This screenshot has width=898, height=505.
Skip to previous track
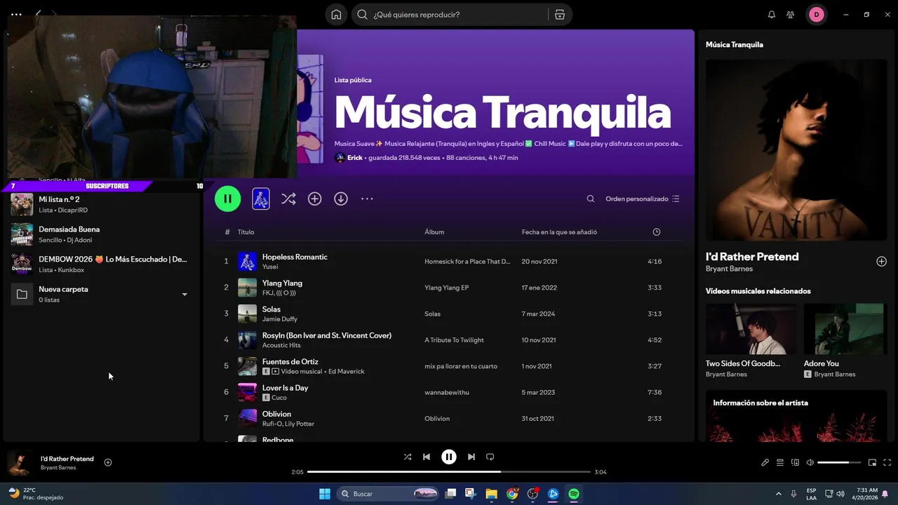(x=427, y=457)
